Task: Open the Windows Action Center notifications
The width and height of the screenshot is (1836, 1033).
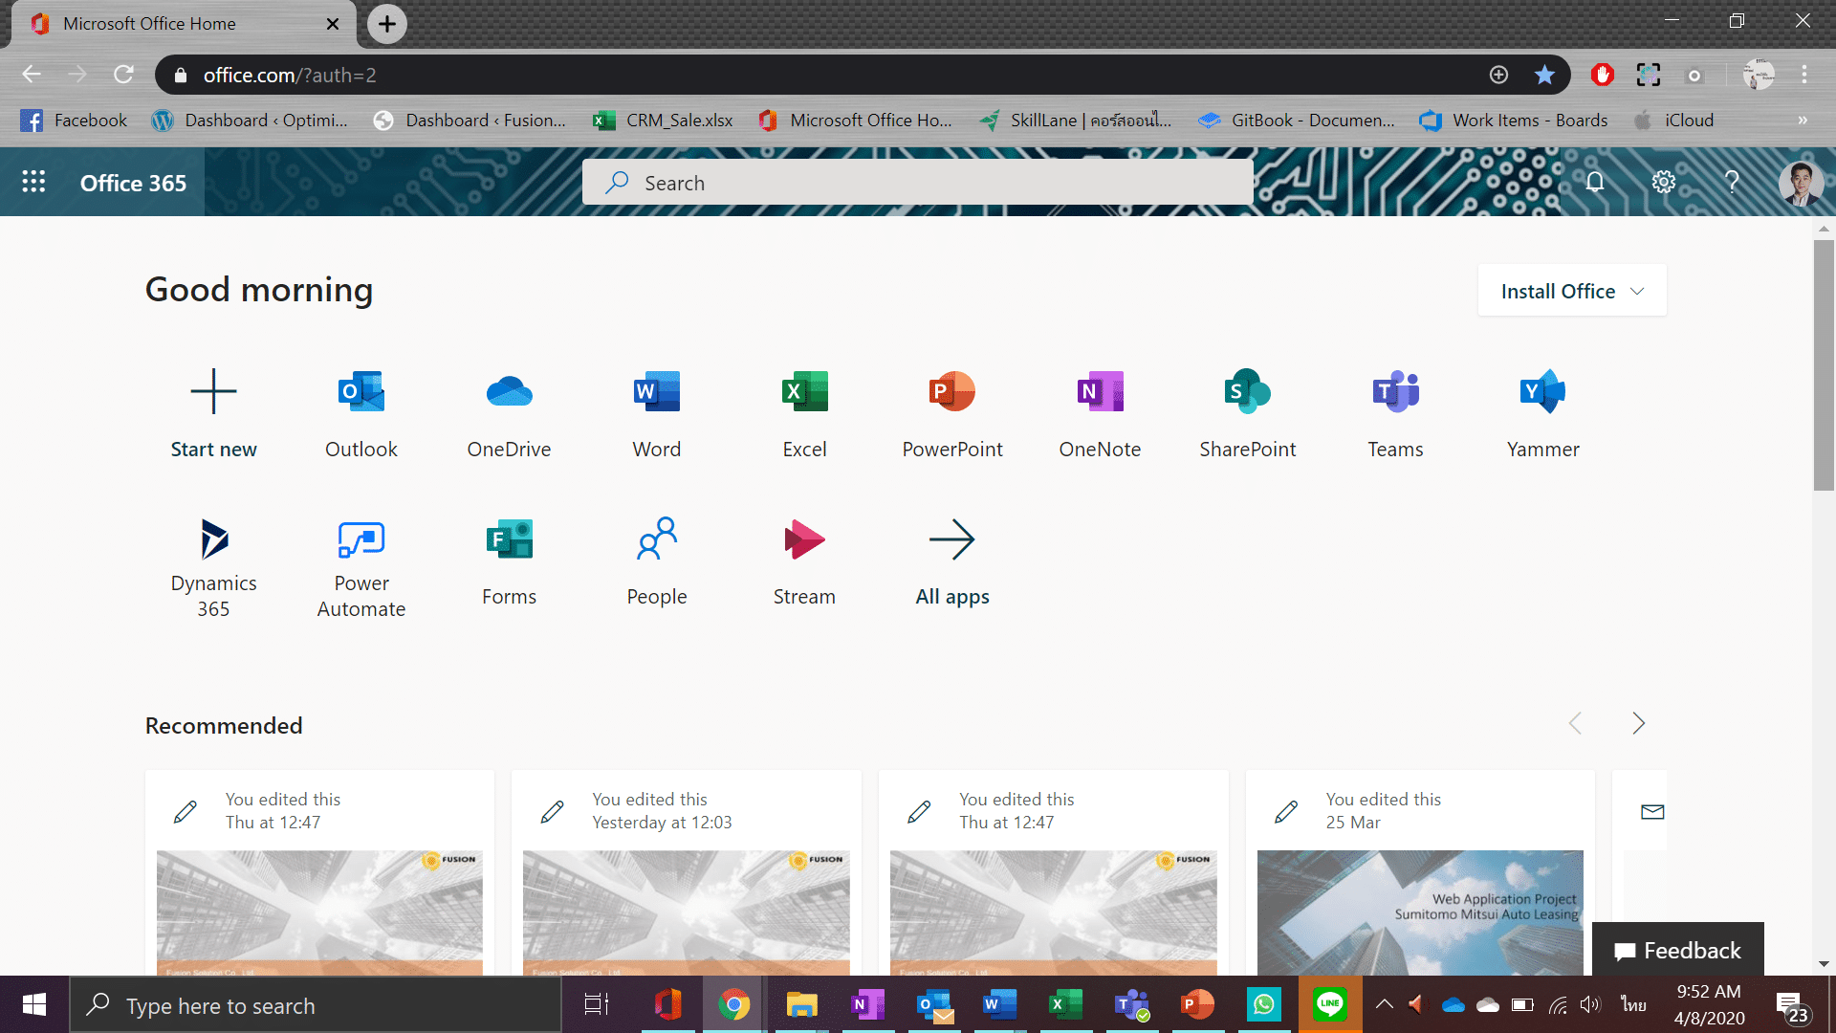Action: pos(1791,1006)
